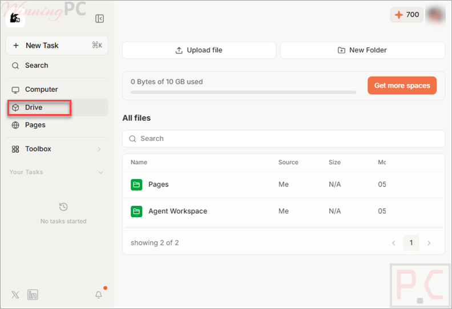This screenshot has height=309, width=452.
Task: Collapse the sidebar with the panel icon
Action: pyautogui.click(x=99, y=19)
